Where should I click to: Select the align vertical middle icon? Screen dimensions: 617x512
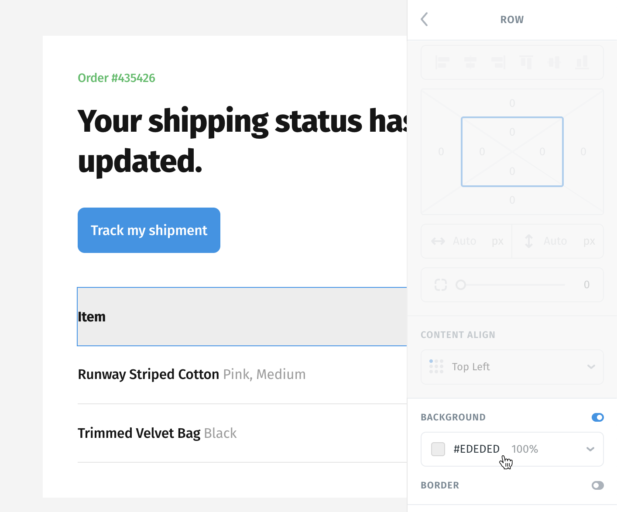point(554,62)
